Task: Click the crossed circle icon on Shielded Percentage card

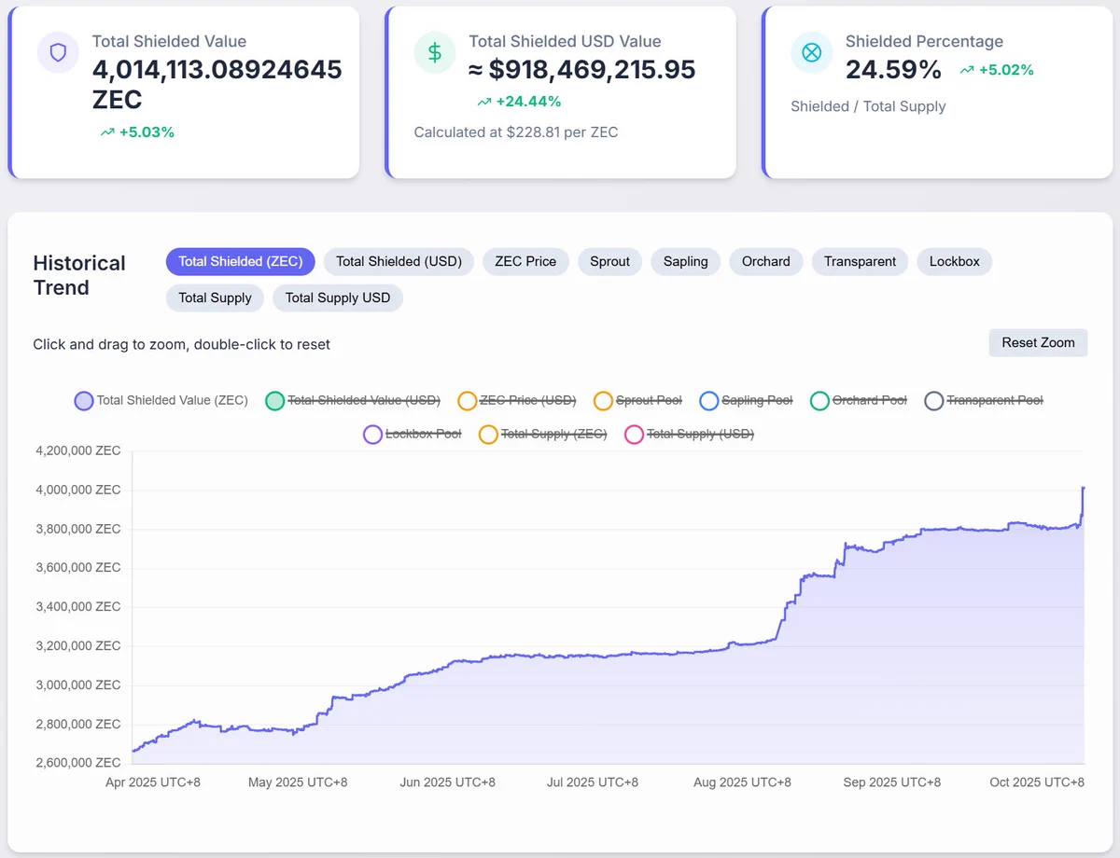Action: click(812, 52)
